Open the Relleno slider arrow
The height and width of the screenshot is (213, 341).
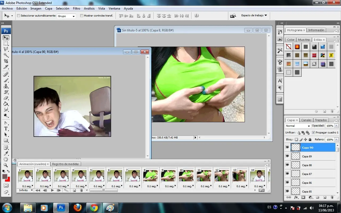tap(336, 140)
